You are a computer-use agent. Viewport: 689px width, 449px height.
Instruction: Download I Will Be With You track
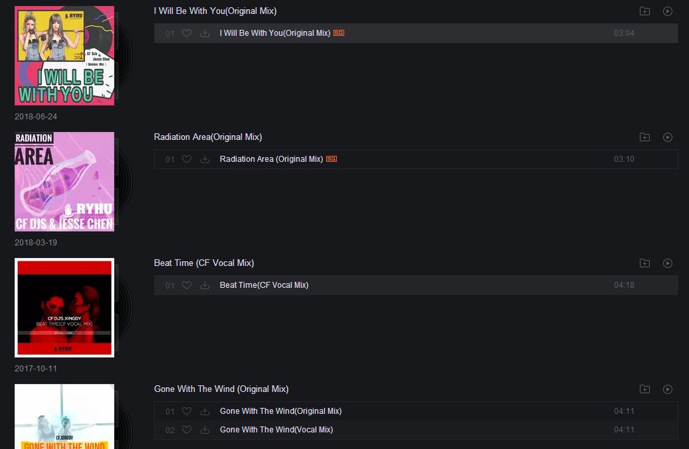coord(205,33)
